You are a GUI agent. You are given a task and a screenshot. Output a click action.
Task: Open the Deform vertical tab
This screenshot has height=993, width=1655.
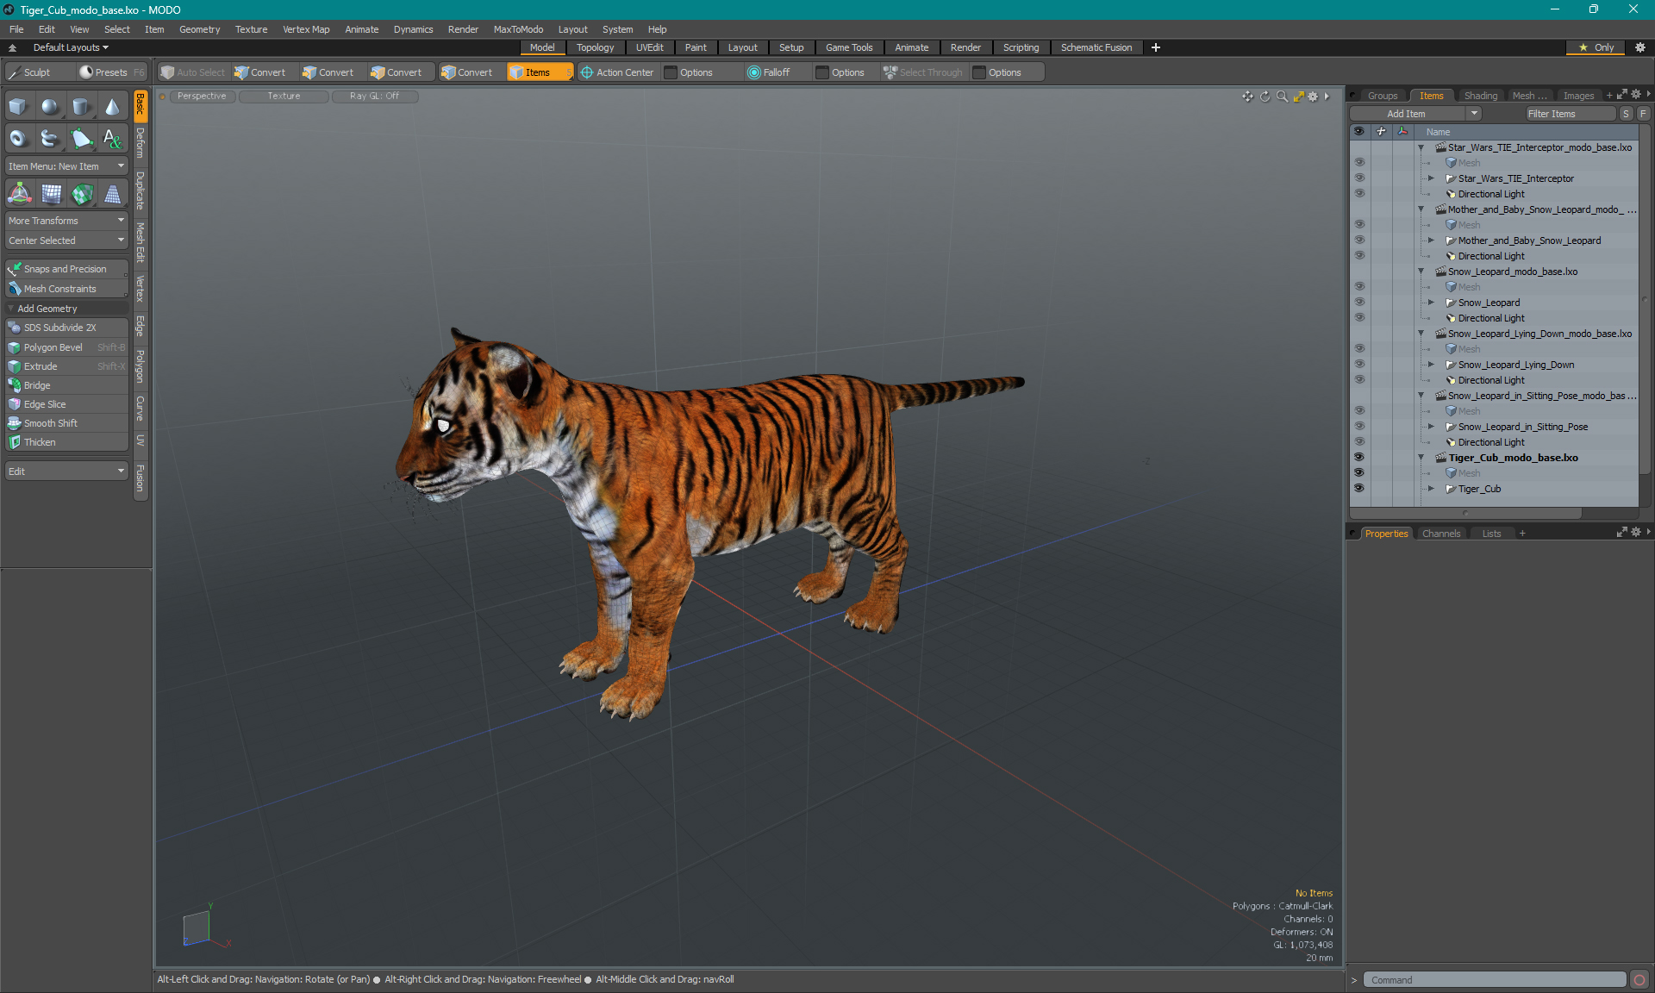[141, 142]
